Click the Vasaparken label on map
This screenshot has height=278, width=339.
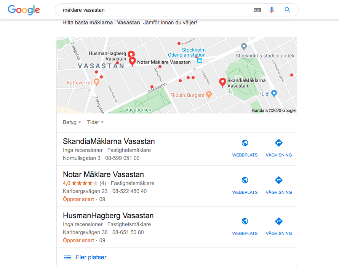pyautogui.click(x=138, y=110)
